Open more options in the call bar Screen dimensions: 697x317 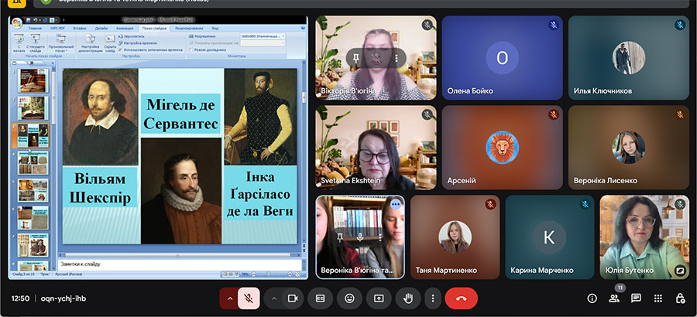click(x=432, y=298)
